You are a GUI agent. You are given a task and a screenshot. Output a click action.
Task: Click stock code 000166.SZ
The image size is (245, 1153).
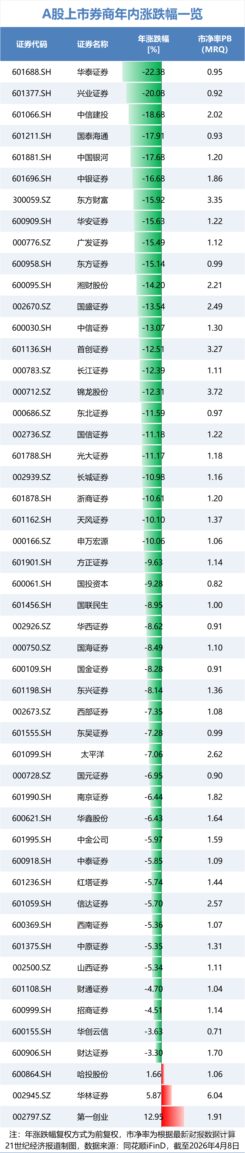pos(32,541)
